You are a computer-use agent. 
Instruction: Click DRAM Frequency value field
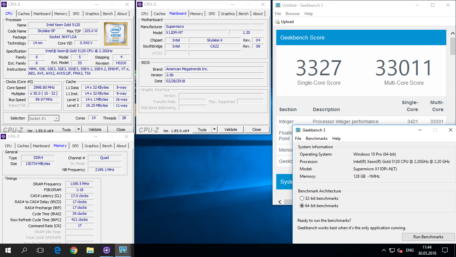click(x=79, y=184)
